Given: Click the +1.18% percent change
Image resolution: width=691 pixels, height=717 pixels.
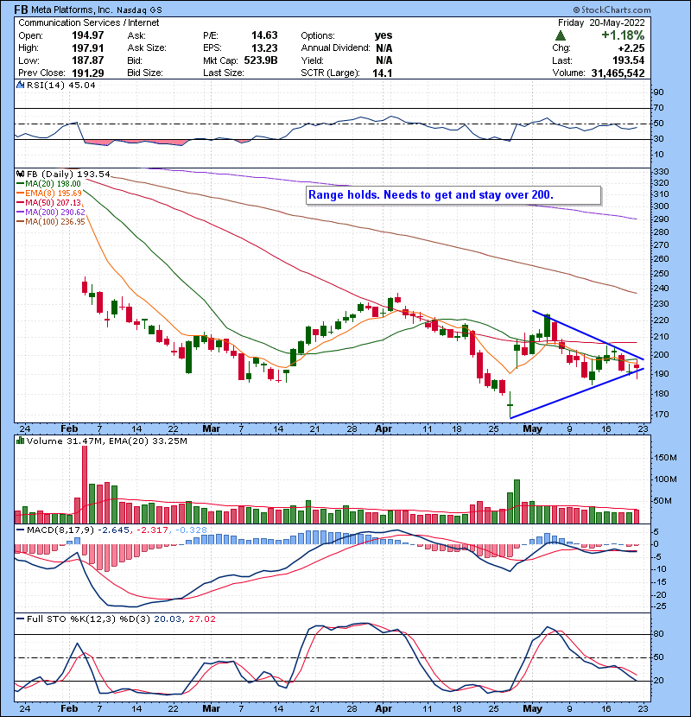Looking at the screenshot, I should click(x=623, y=35).
